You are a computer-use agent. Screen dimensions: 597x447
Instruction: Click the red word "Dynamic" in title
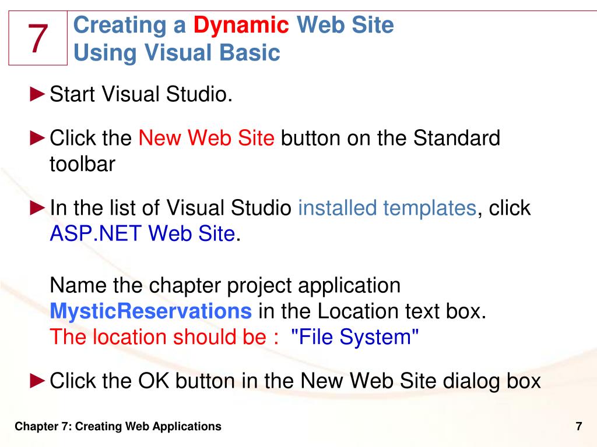[x=241, y=25]
